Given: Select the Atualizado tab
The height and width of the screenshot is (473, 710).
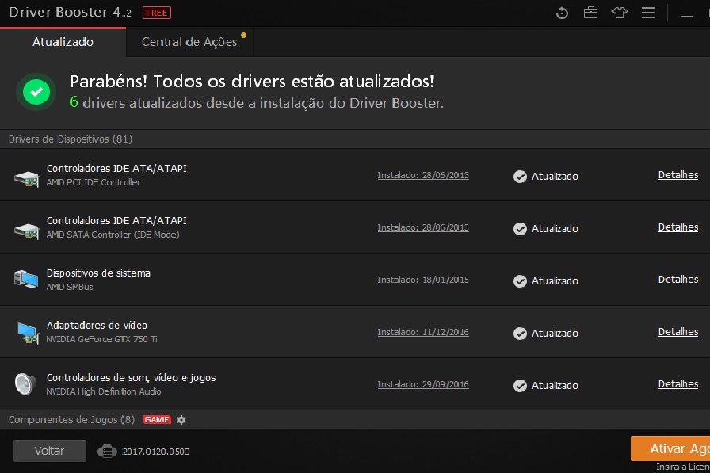Looking at the screenshot, I should 63,42.
